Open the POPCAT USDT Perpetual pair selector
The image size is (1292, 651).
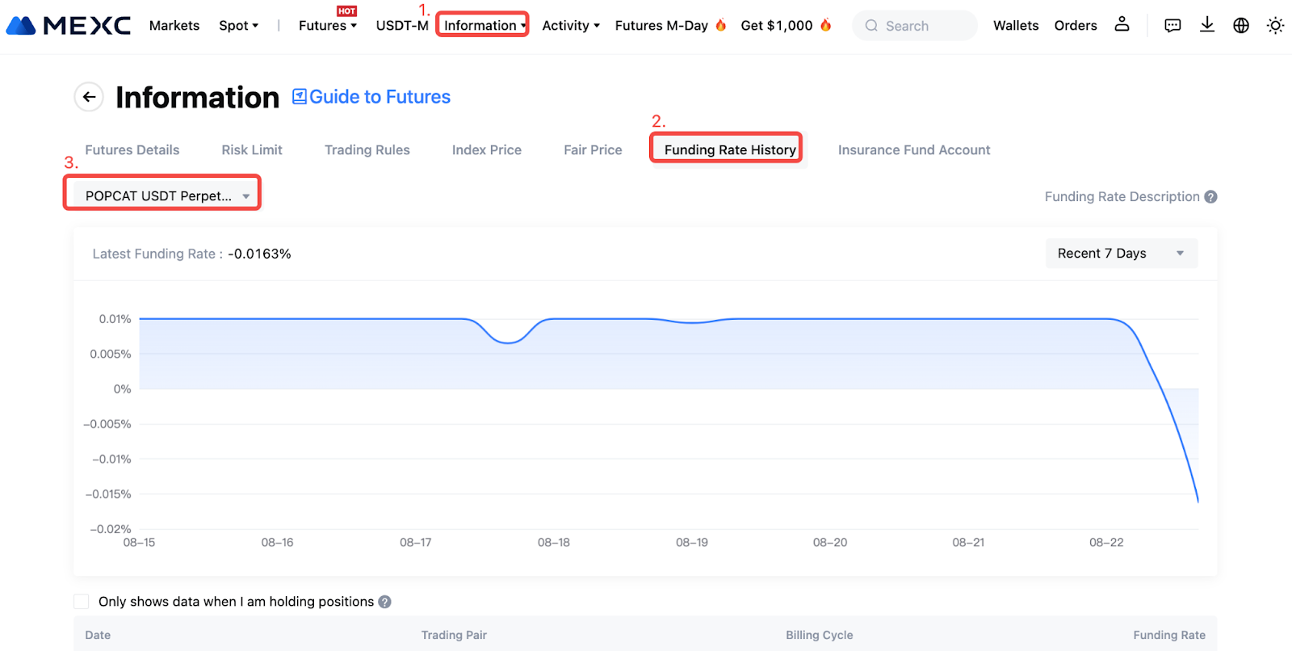coord(167,195)
